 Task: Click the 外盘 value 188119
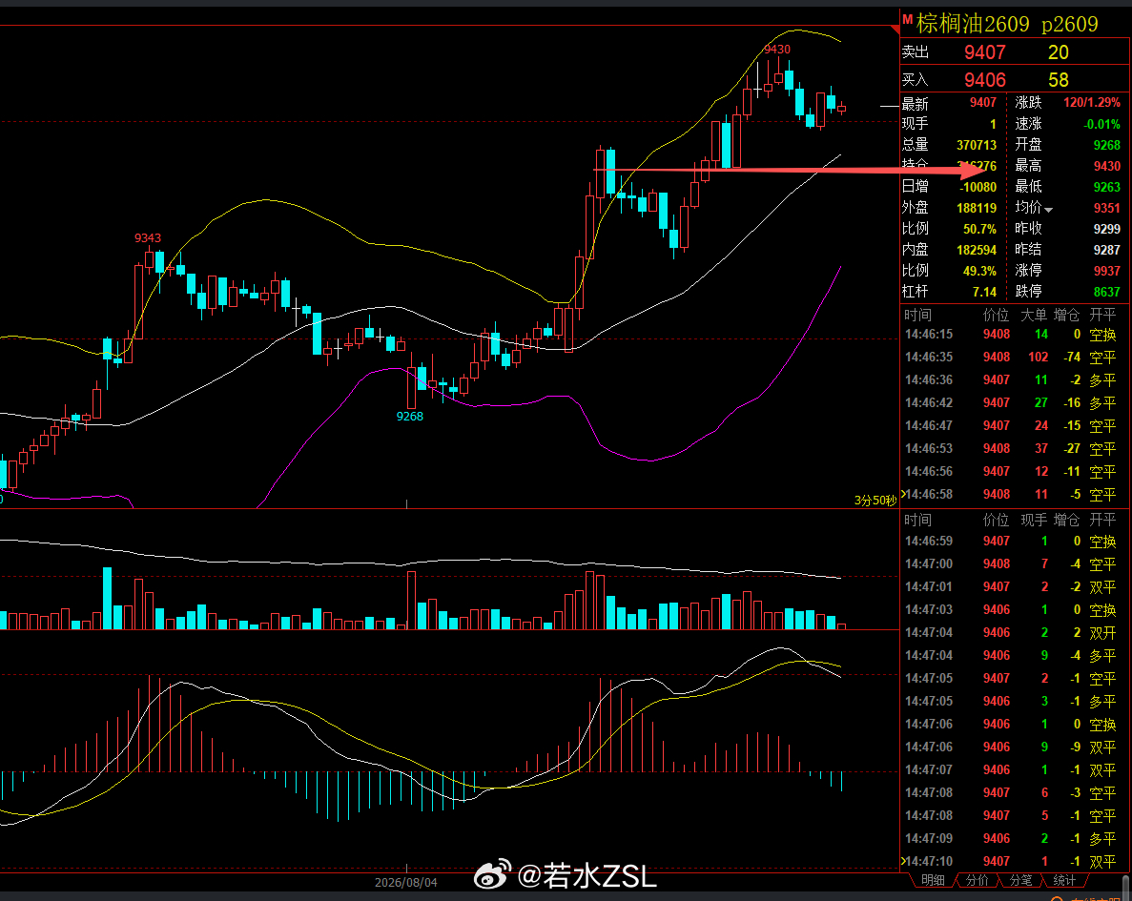976,208
